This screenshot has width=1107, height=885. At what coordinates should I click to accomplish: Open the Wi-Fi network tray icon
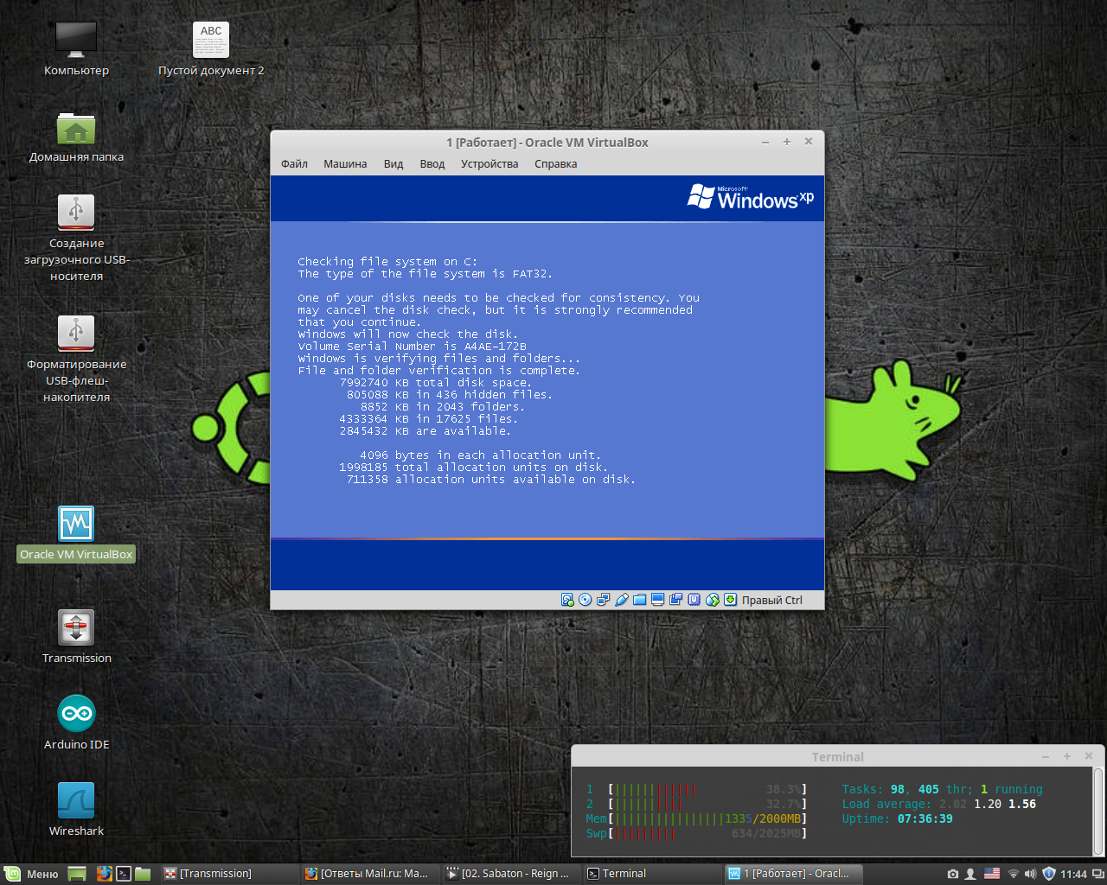click(x=1014, y=874)
